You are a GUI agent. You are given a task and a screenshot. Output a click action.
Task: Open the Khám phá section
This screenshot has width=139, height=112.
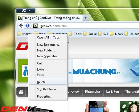tap(93, 92)
